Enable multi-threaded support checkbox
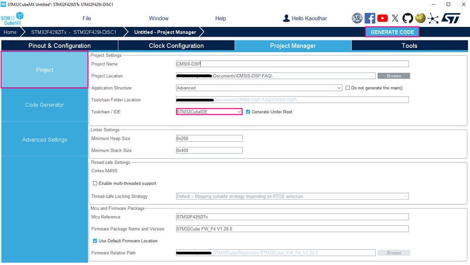 tap(95, 183)
